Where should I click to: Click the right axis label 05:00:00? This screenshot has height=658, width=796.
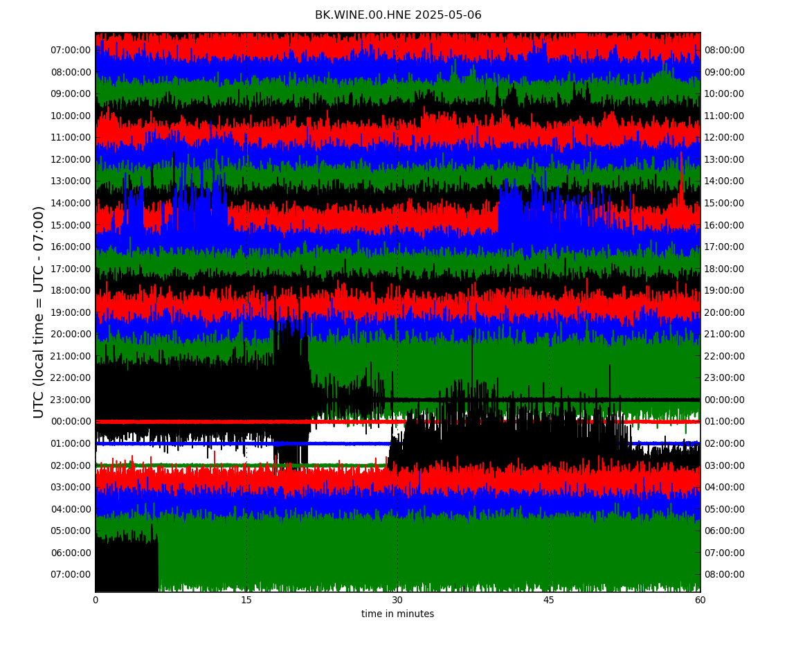[x=725, y=509]
